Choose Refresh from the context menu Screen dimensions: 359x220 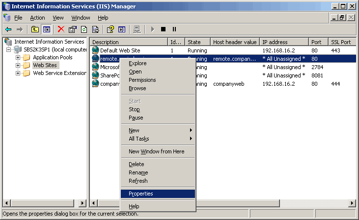[158, 181]
